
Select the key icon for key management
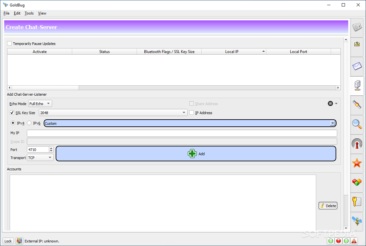[357, 202]
